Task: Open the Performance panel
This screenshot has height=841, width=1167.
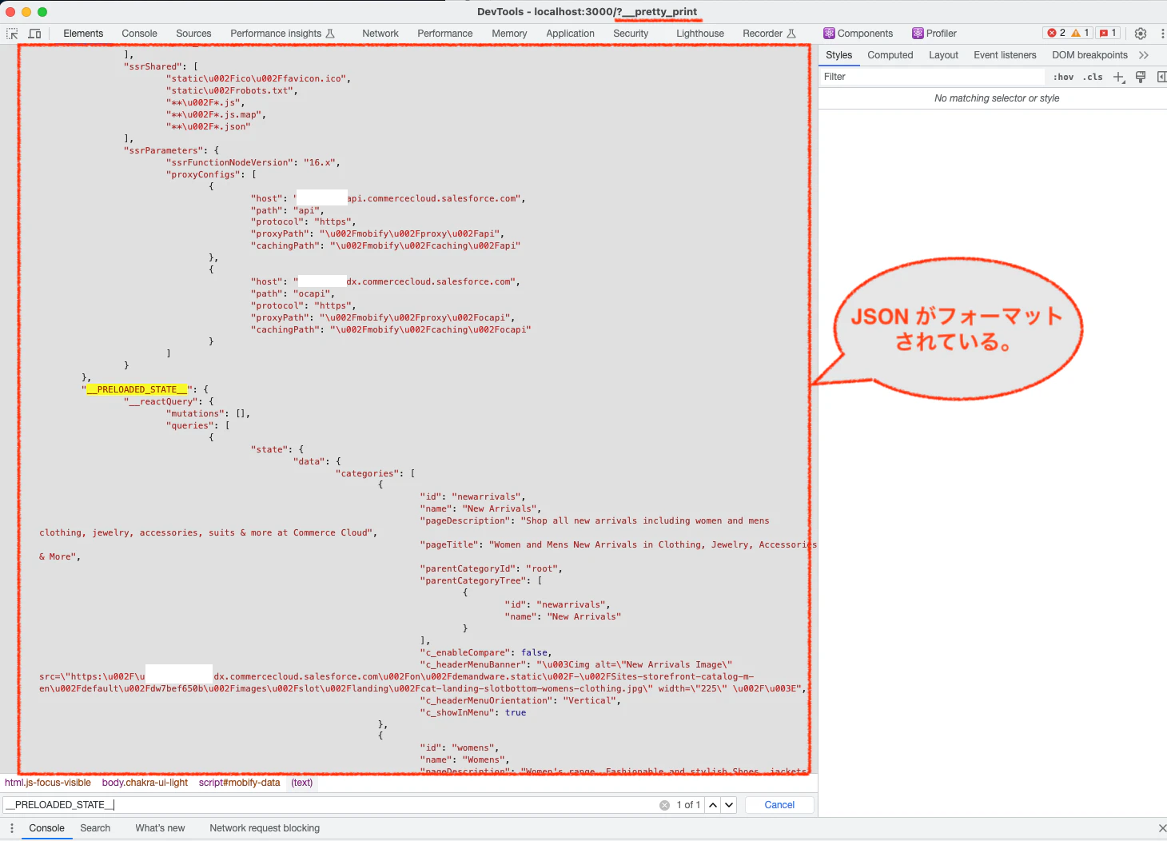Action: [x=445, y=34]
